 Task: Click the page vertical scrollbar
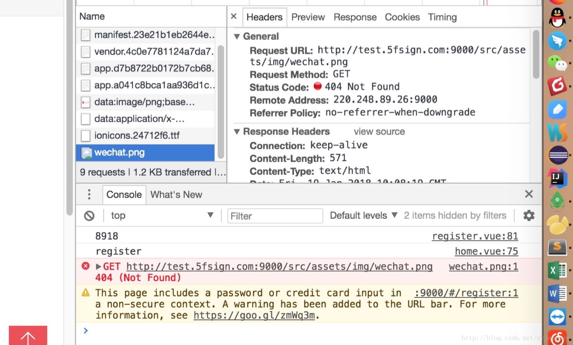point(69,107)
